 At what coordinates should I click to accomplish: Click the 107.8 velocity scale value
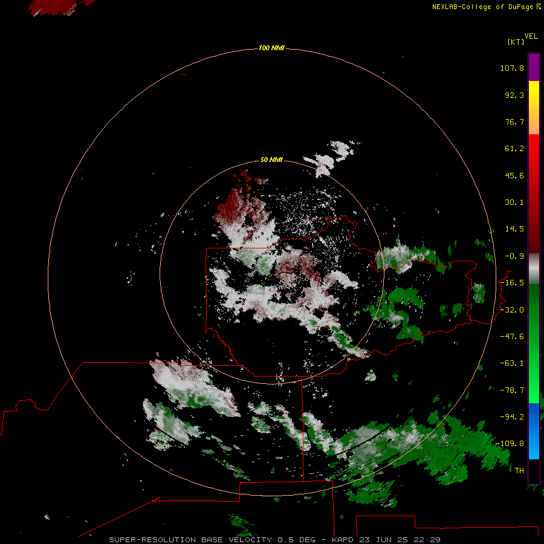(512, 68)
